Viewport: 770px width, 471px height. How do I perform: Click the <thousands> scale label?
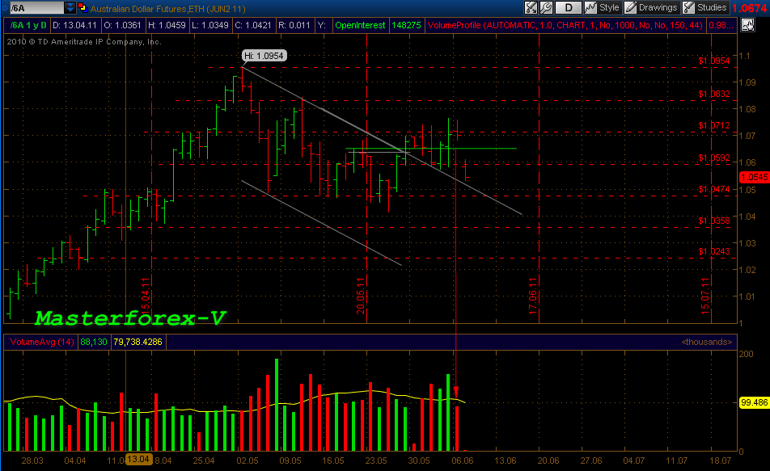[x=707, y=342]
